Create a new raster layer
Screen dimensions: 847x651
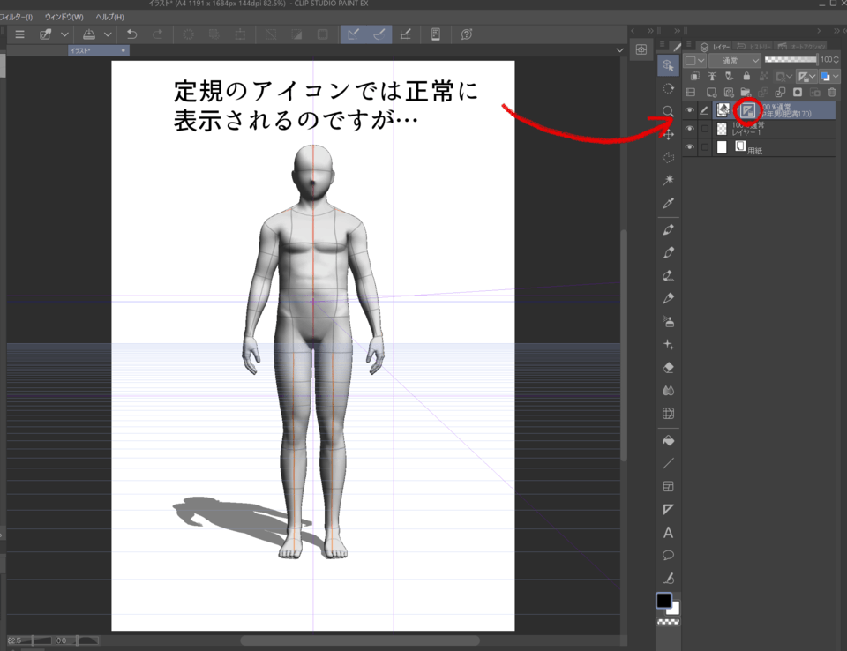click(x=712, y=93)
